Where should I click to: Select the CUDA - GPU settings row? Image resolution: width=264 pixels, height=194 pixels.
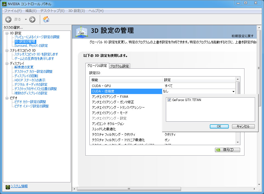pyautogui.click(x=163, y=86)
